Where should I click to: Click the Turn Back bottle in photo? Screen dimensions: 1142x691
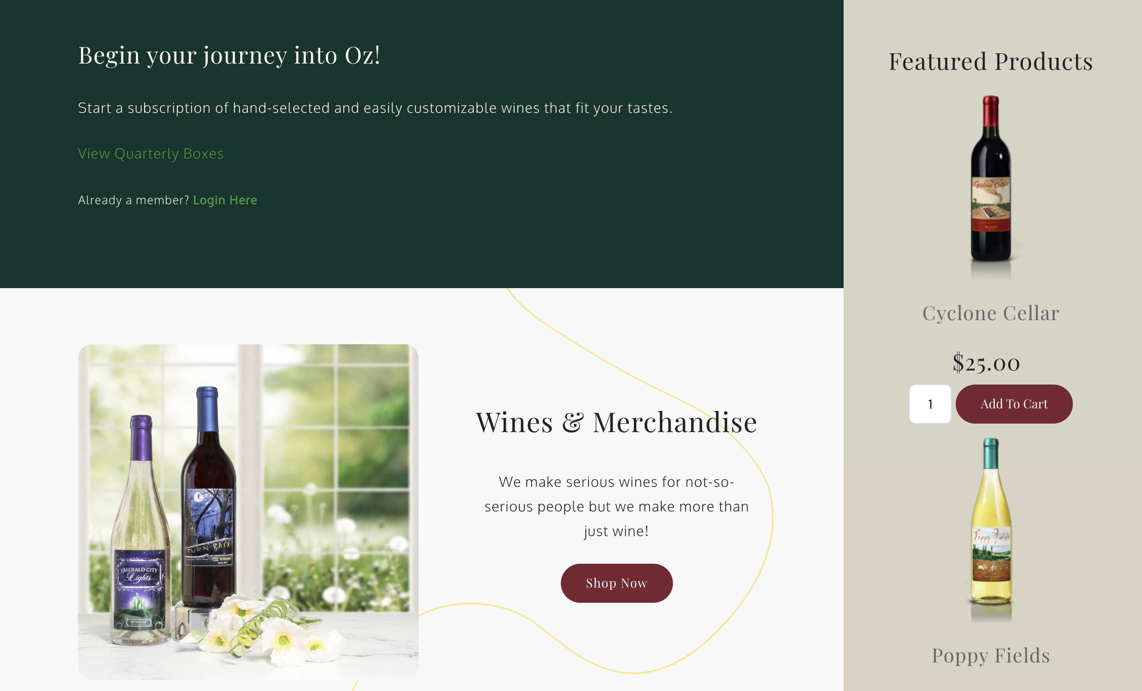click(208, 500)
